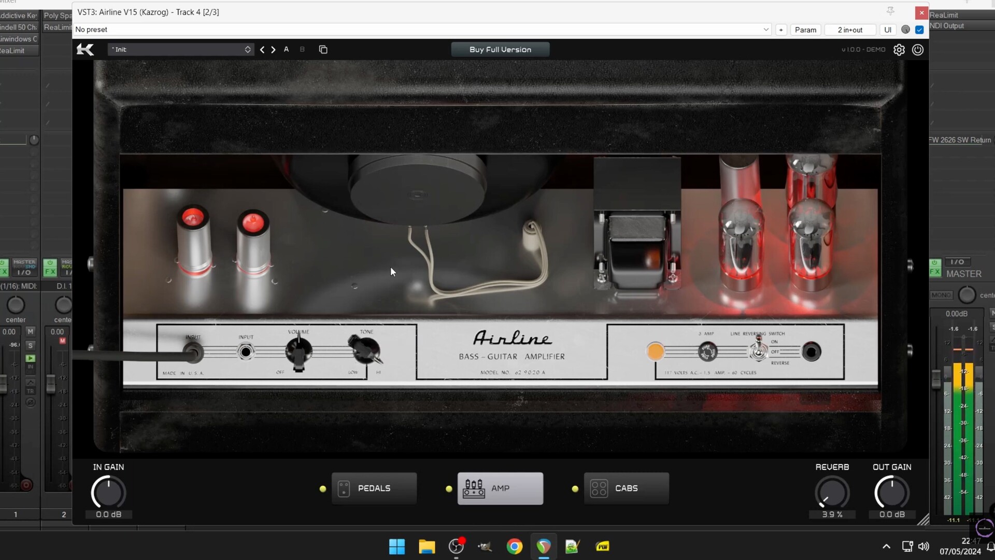Click the REVERB knob

pos(832,493)
